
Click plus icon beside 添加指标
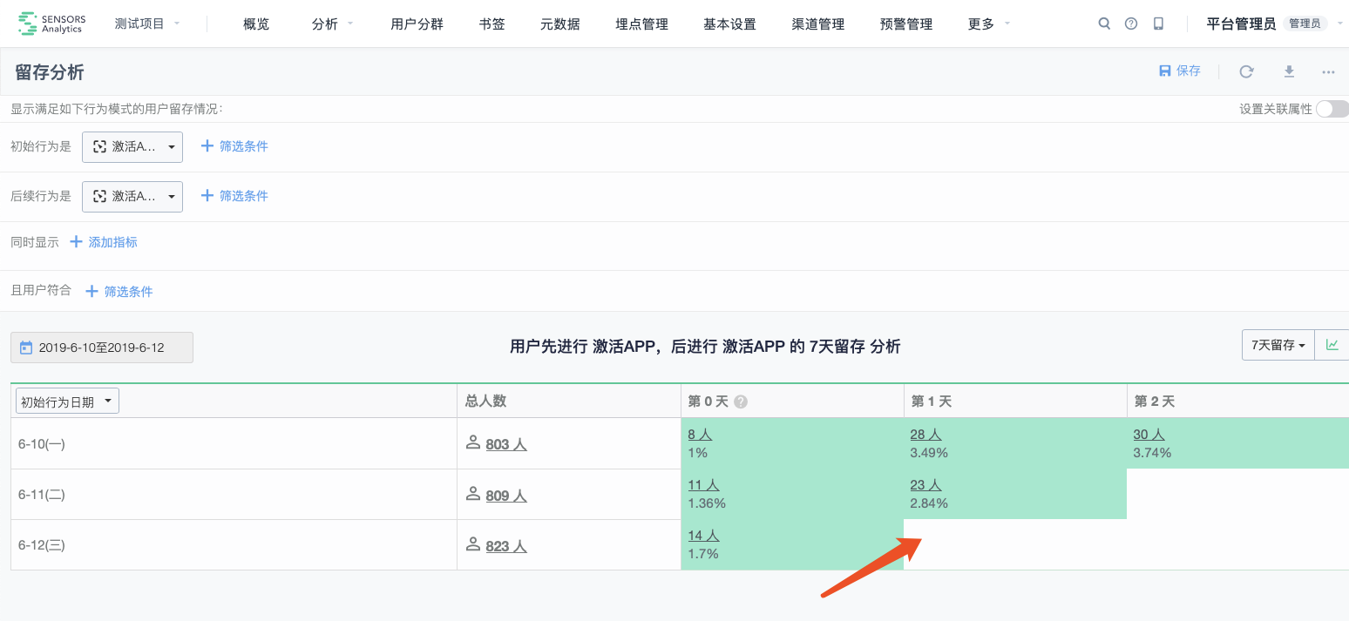pos(76,241)
